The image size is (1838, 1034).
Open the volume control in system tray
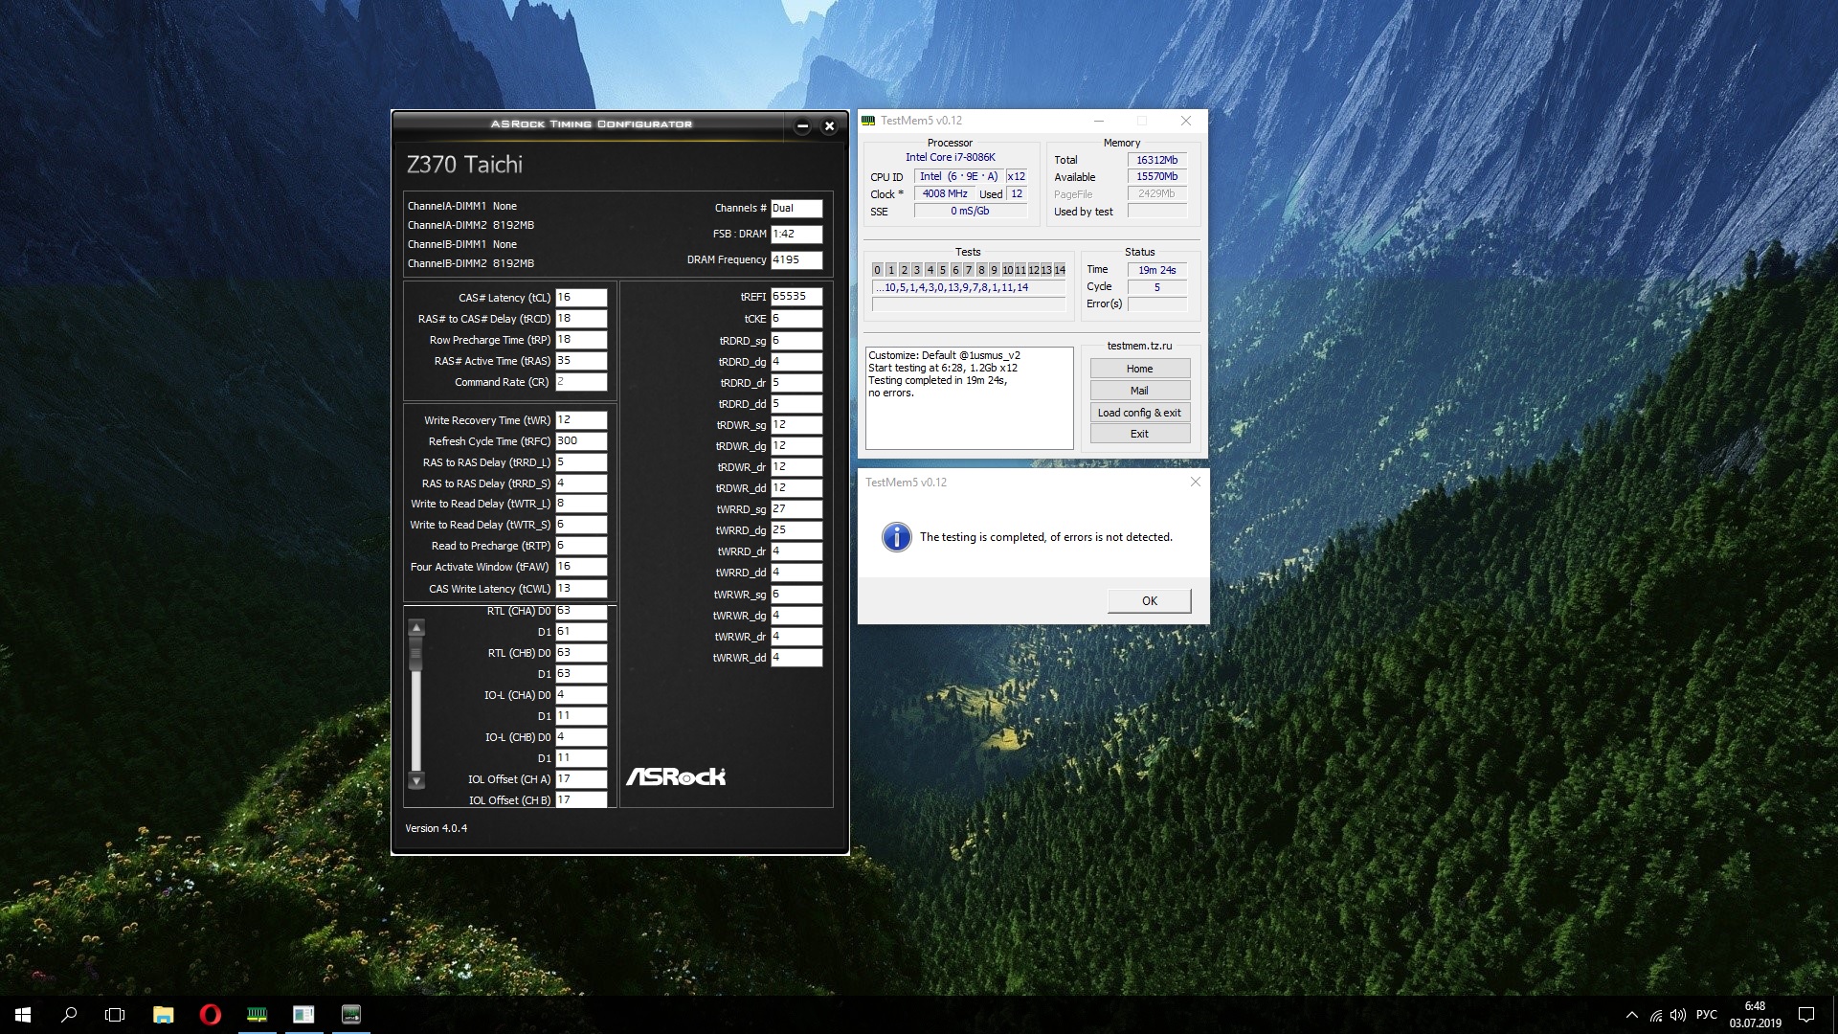pyautogui.click(x=1677, y=1015)
